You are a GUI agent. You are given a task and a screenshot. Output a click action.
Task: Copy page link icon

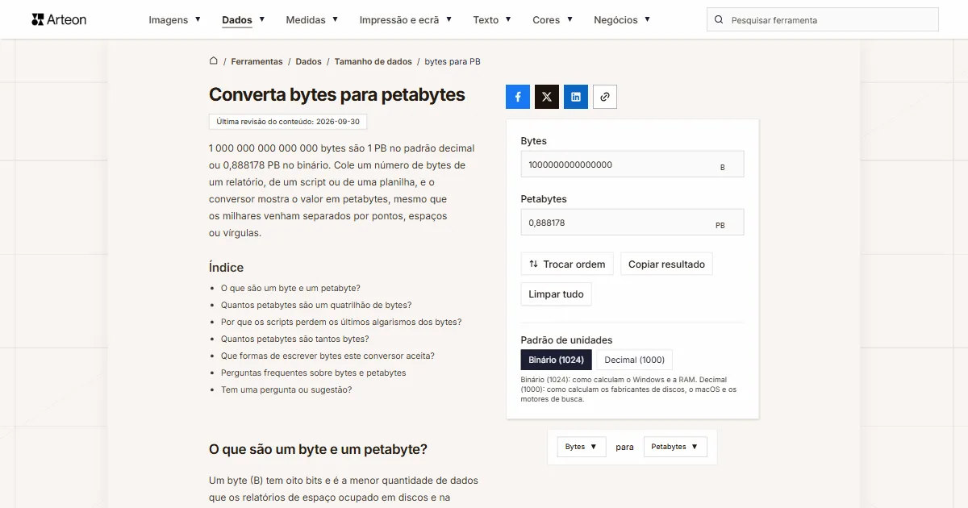point(605,97)
